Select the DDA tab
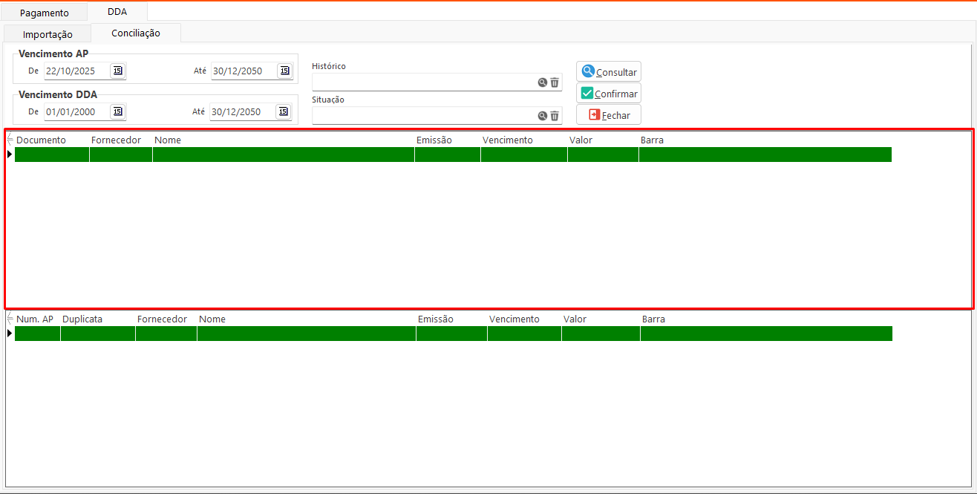977x494 pixels. (x=117, y=12)
